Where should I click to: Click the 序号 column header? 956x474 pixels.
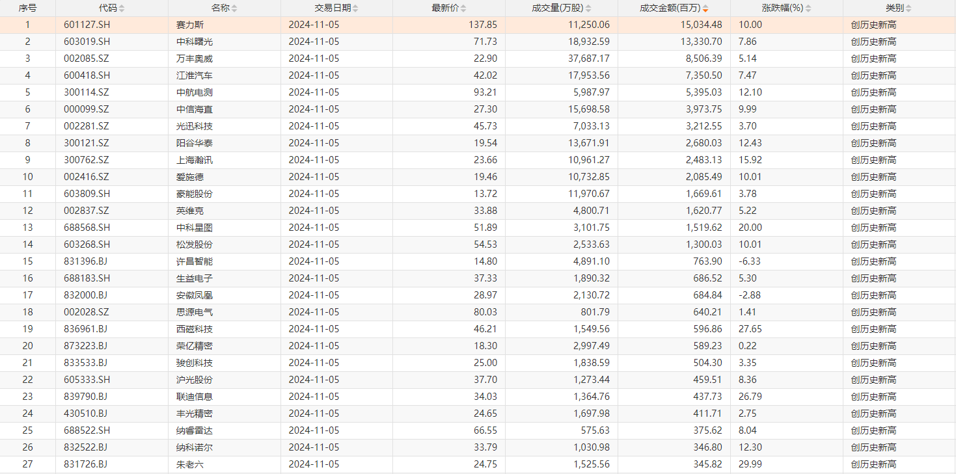coord(27,8)
